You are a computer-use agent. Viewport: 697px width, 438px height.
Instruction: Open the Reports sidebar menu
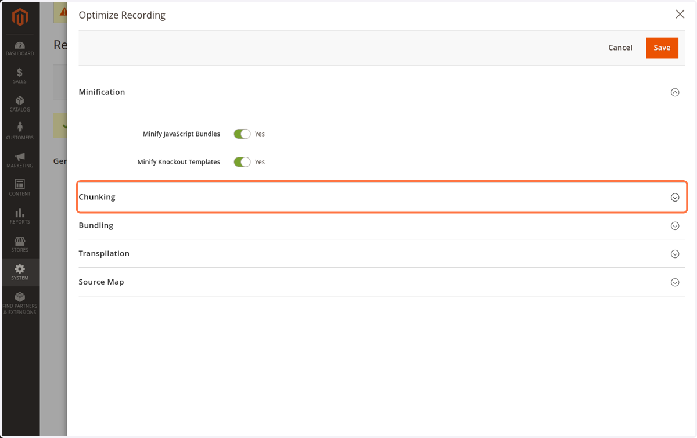pos(20,216)
